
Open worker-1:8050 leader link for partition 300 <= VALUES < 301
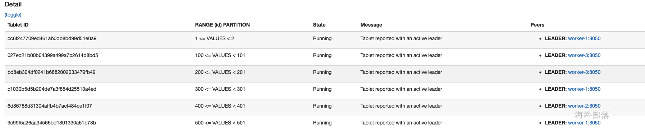coord(584,89)
